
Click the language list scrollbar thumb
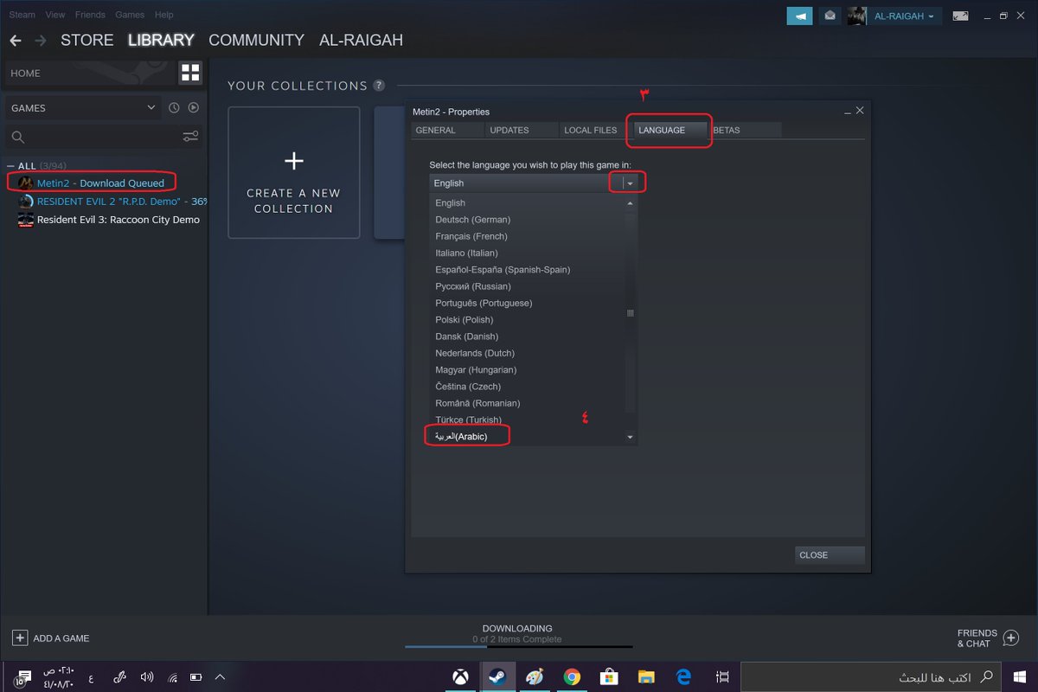[x=631, y=312]
